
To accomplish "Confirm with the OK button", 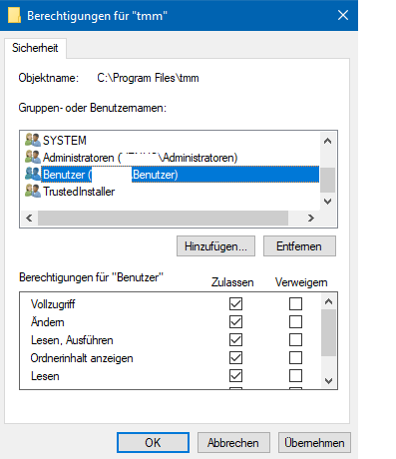I will coord(153,442).
